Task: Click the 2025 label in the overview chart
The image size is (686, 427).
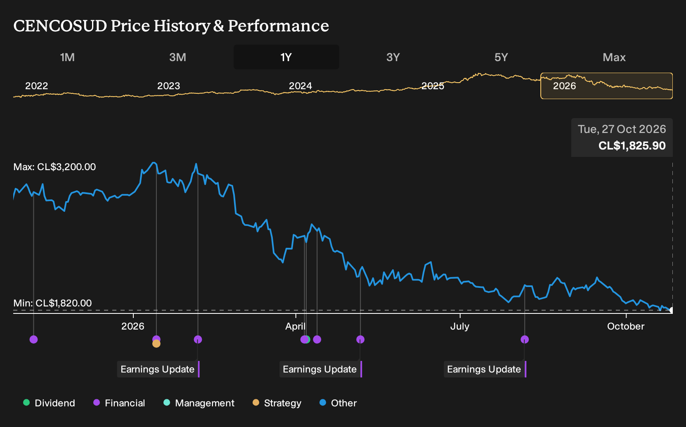Action: 433,86
